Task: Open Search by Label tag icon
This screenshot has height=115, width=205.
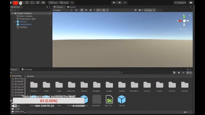Action: (179, 73)
